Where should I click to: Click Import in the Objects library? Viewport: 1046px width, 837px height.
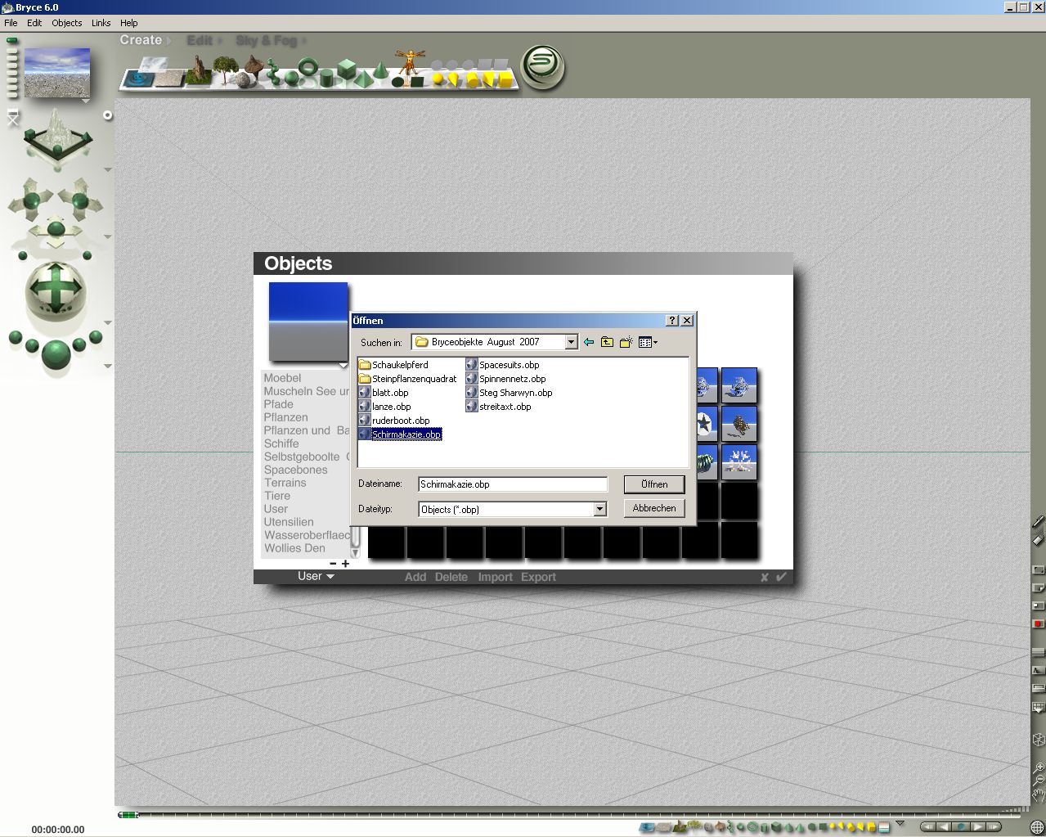(x=496, y=577)
